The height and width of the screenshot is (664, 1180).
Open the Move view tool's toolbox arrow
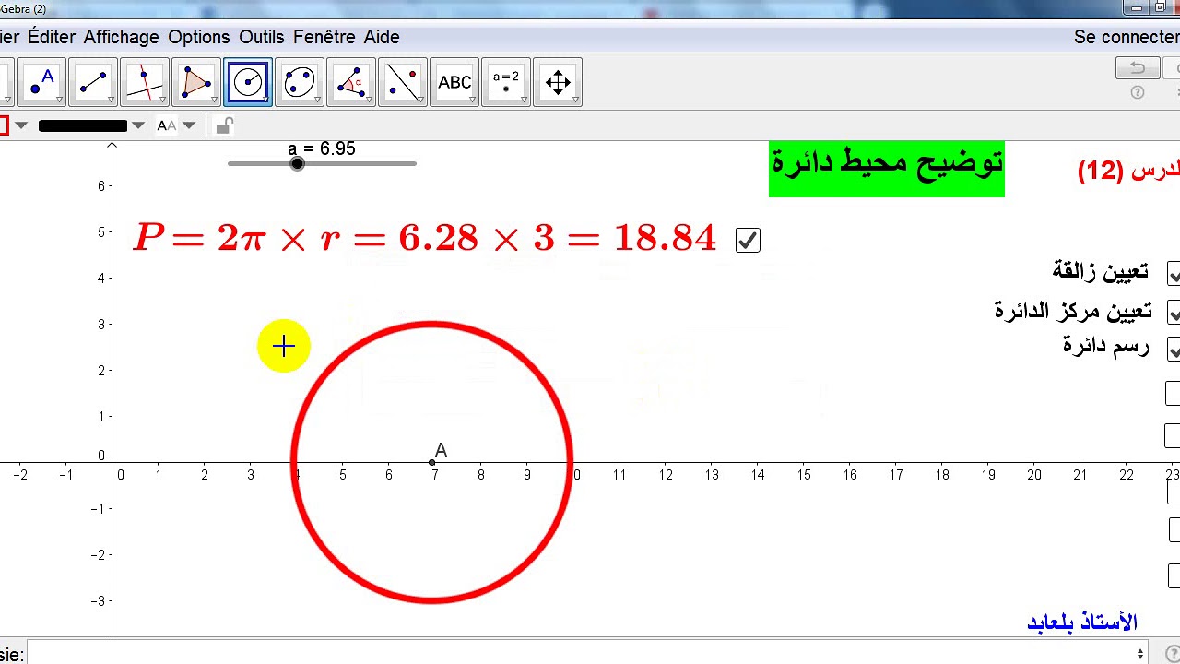pyautogui.click(x=575, y=100)
